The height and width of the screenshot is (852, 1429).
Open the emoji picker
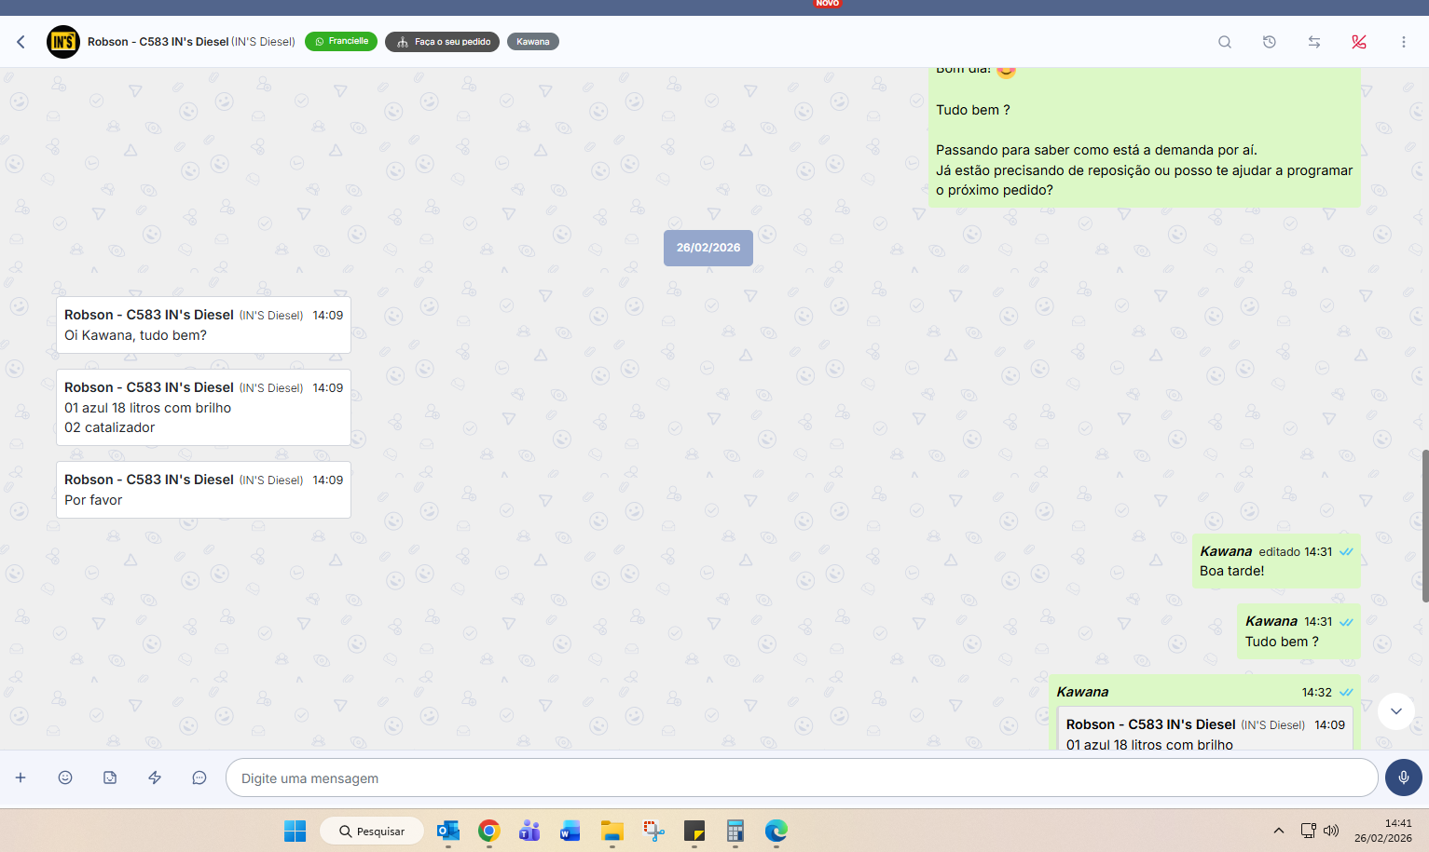(x=65, y=778)
